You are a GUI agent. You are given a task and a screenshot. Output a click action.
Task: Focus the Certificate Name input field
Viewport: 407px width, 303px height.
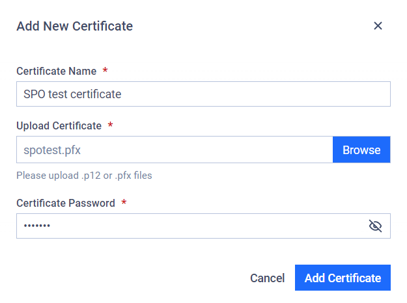(x=203, y=94)
